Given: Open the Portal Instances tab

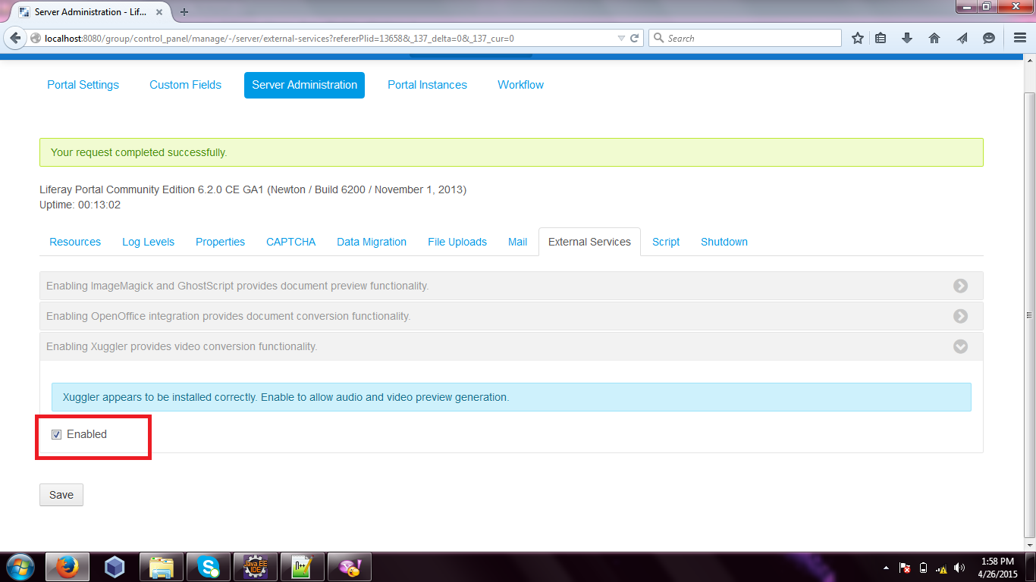Looking at the screenshot, I should point(427,85).
